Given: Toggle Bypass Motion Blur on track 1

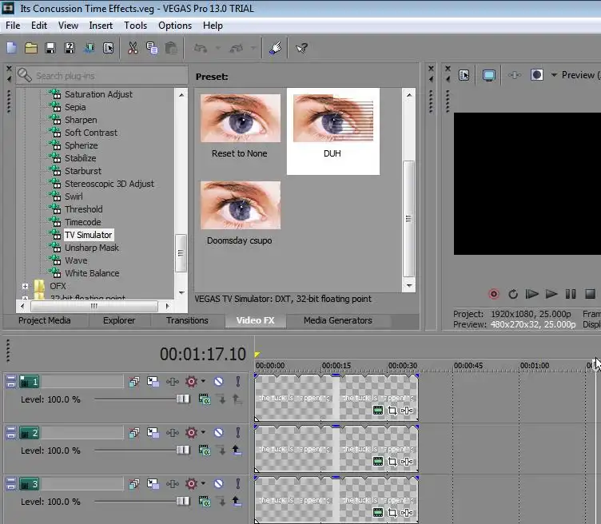Looking at the screenshot, I should [x=133, y=382].
